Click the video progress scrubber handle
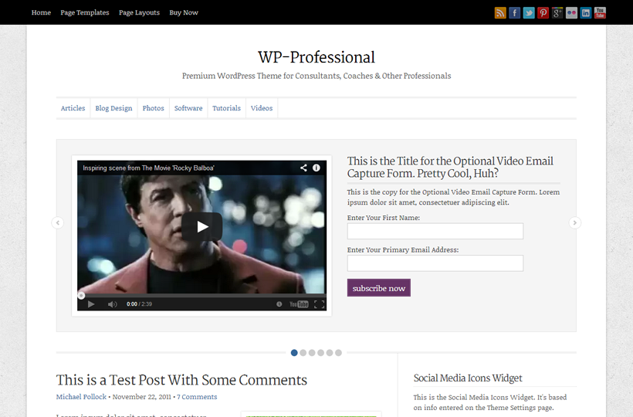Viewport: 633px width, 417px height. click(x=81, y=296)
